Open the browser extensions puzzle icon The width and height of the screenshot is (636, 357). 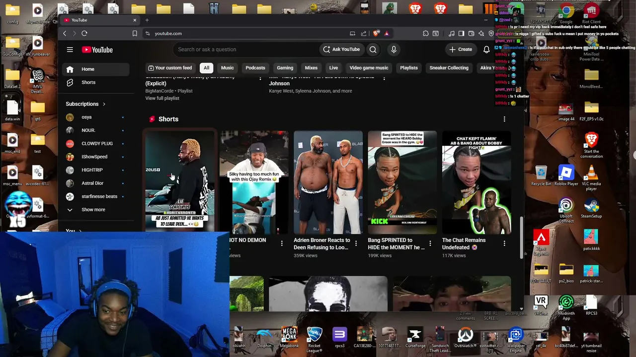(426, 33)
